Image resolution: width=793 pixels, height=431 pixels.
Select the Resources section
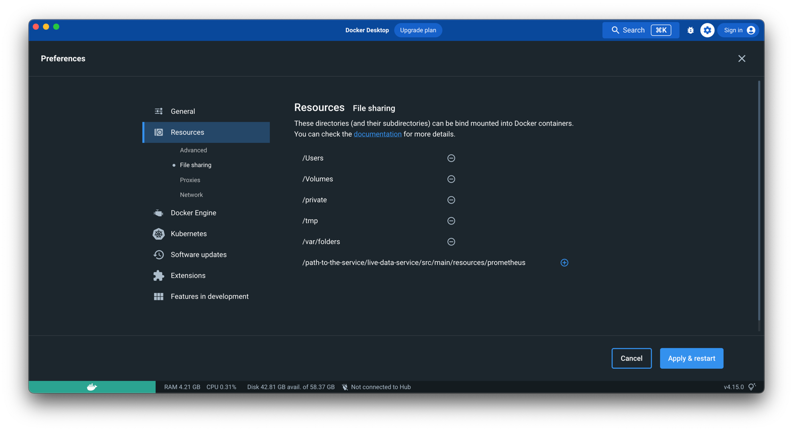click(x=206, y=132)
